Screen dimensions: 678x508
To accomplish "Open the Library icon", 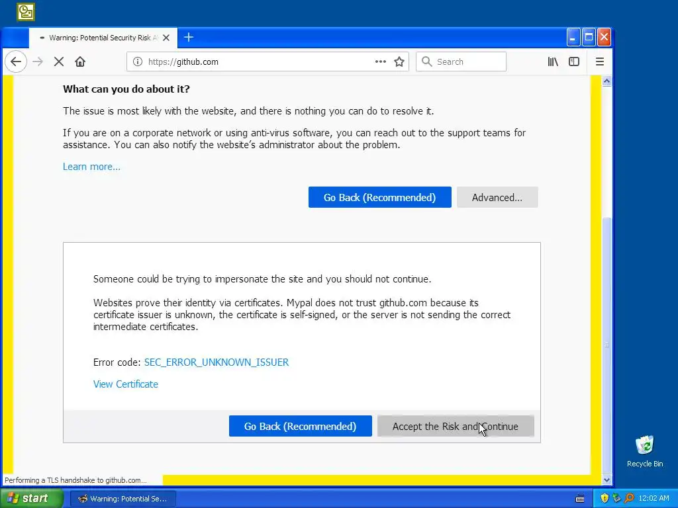I will pos(553,62).
